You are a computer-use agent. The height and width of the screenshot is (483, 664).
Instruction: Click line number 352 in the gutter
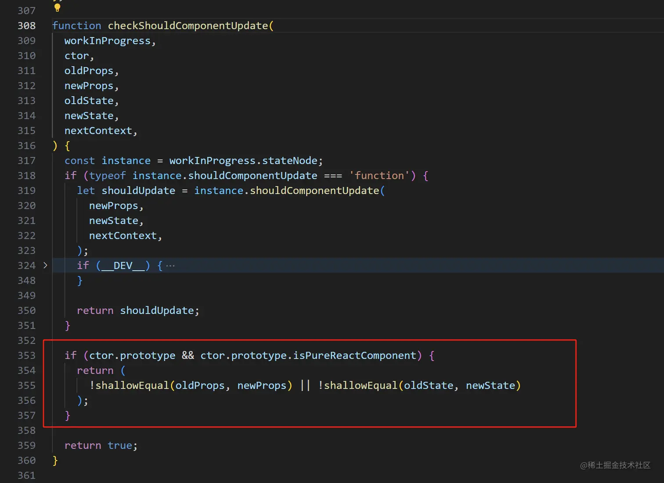click(x=27, y=340)
